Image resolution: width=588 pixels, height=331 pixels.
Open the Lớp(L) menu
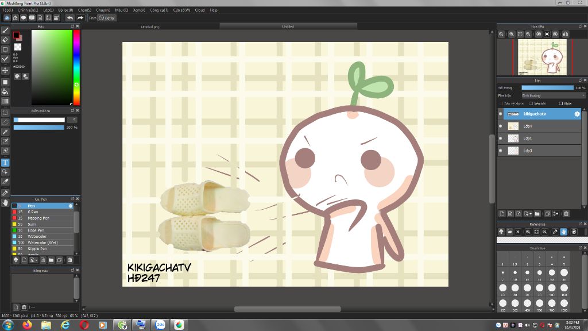click(48, 10)
